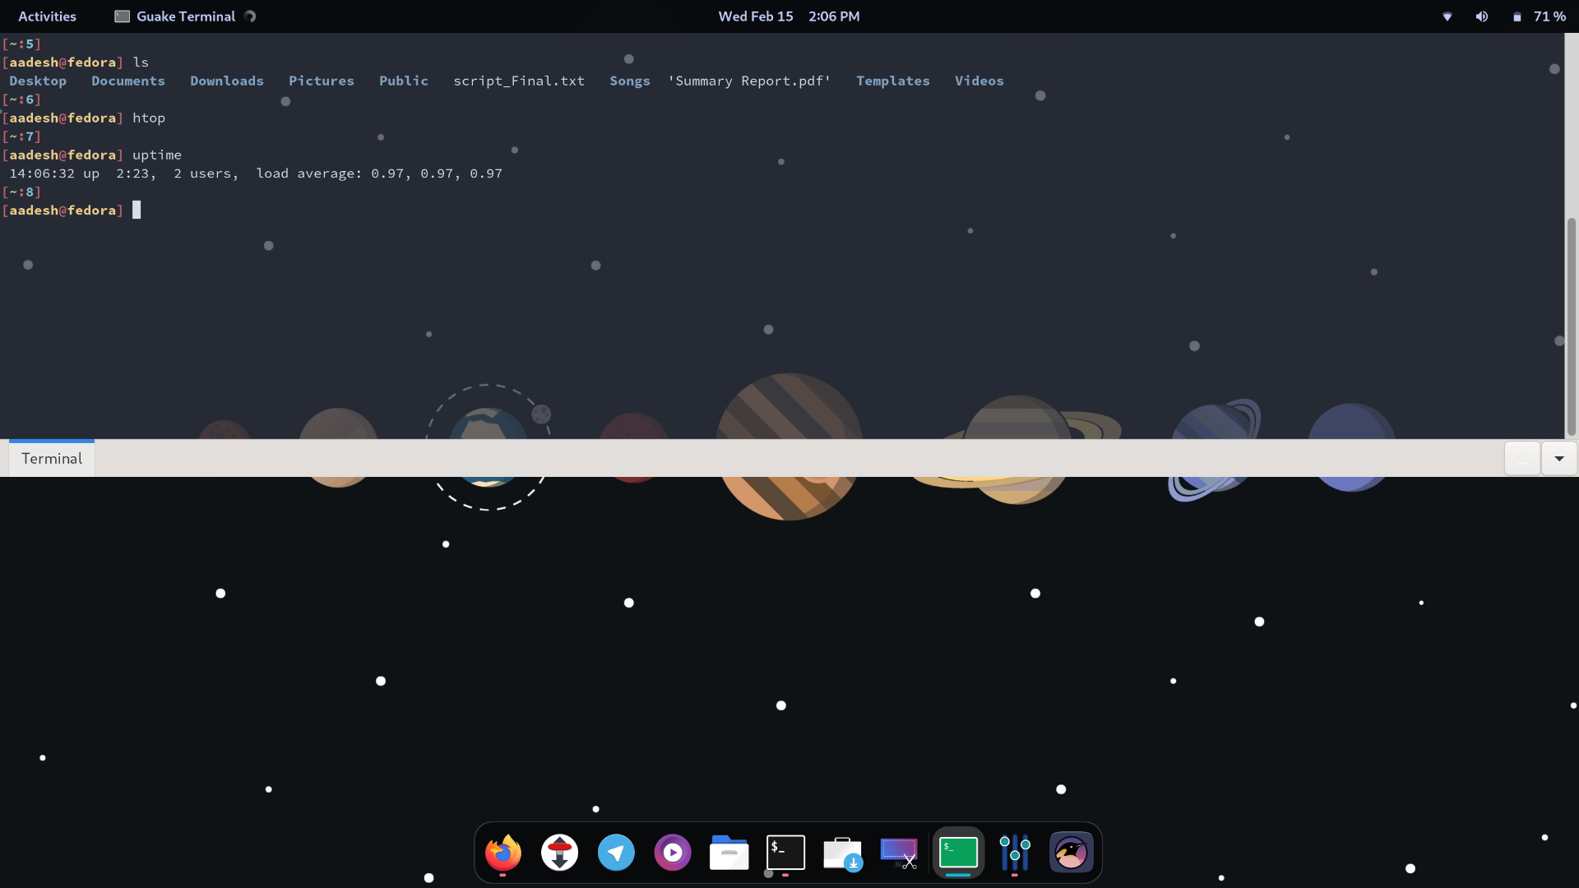This screenshot has width=1579, height=888.
Task: Open the penguin-logo app in the dock
Action: [x=1071, y=853]
